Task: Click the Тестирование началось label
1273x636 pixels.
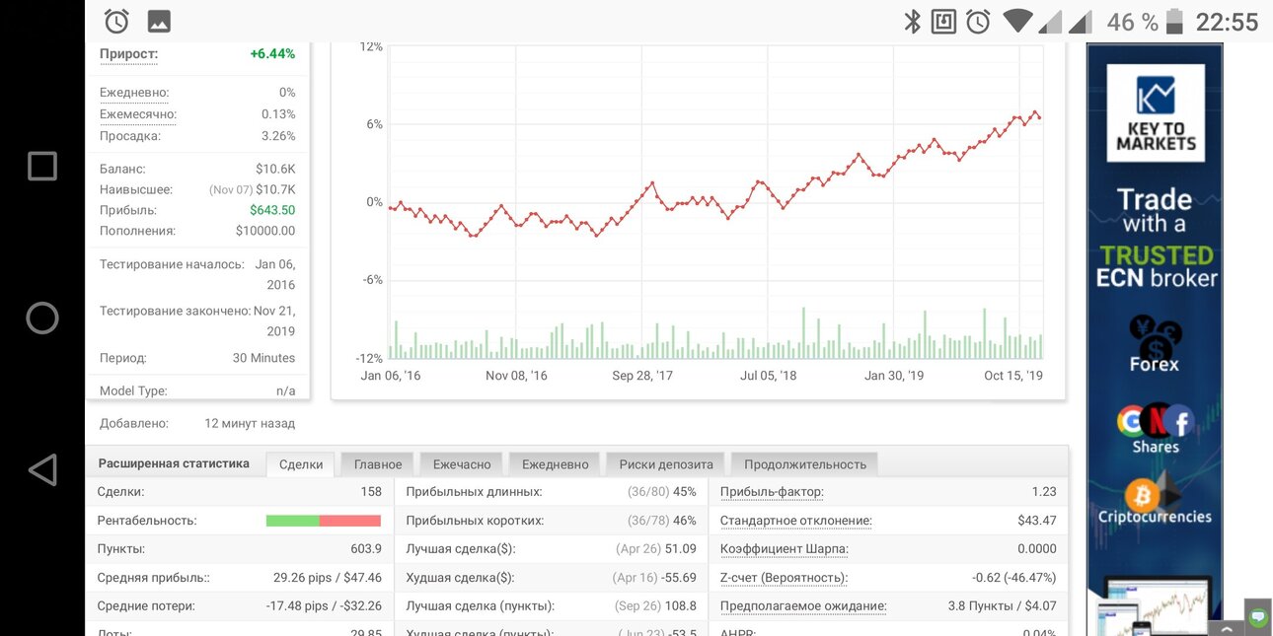Action: click(x=174, y=264)
